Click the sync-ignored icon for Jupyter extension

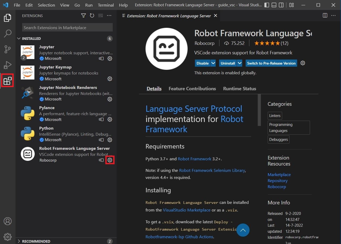(x=101, y=59)
